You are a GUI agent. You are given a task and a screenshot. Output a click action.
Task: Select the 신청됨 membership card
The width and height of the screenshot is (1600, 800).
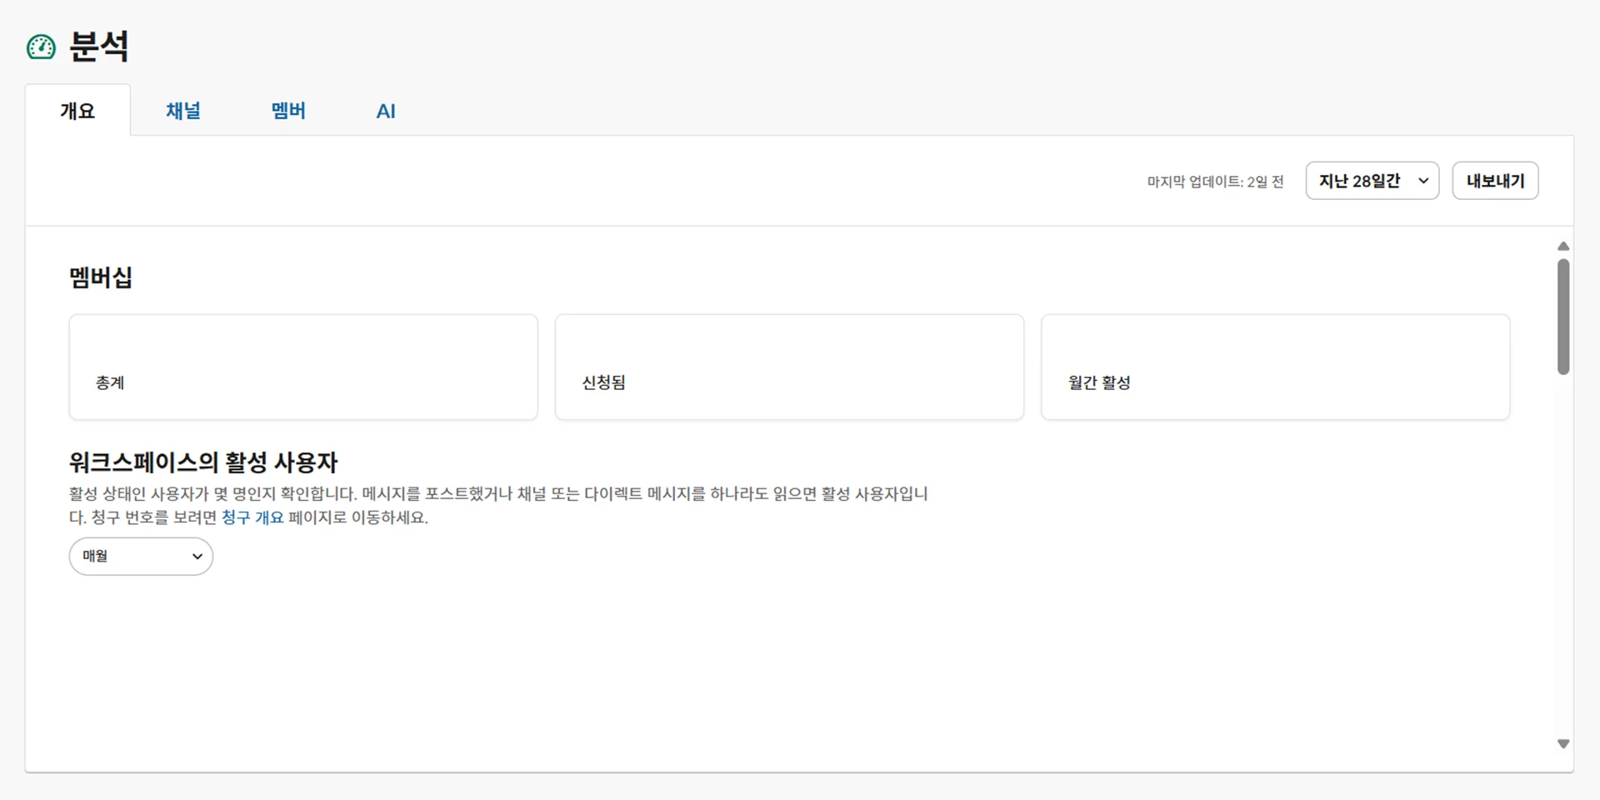pos(789,367)
